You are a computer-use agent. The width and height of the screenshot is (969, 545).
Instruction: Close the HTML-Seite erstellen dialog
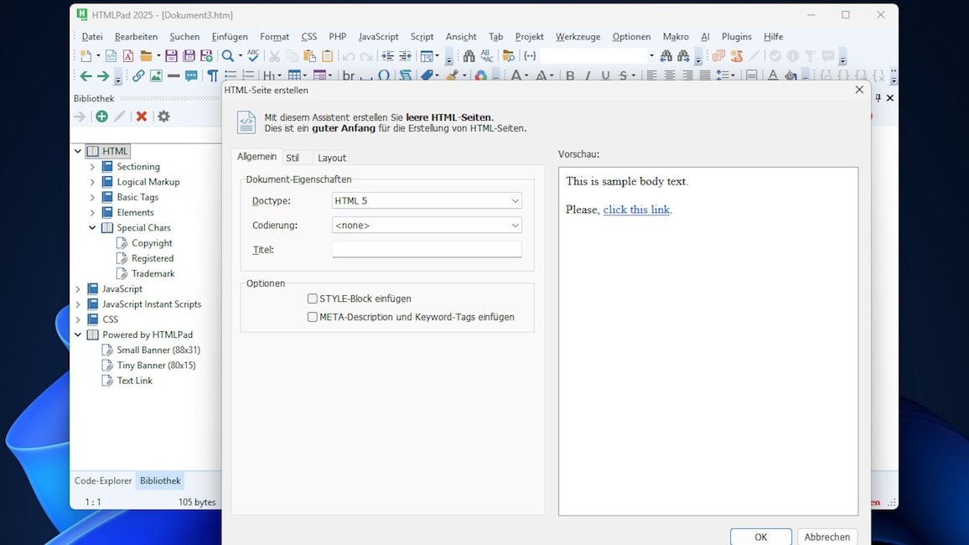click(x=859, y=91)
